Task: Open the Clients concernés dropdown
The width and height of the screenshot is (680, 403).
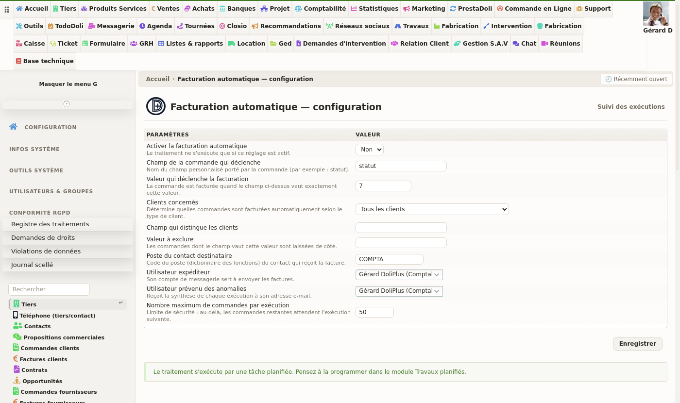Action: [432, 209]
